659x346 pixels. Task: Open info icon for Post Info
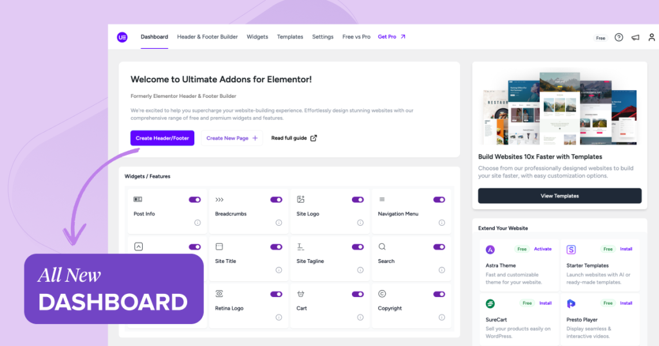198,223
